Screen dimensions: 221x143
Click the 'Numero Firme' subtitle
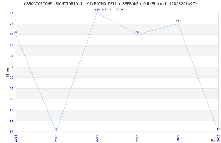coord(111,9)
